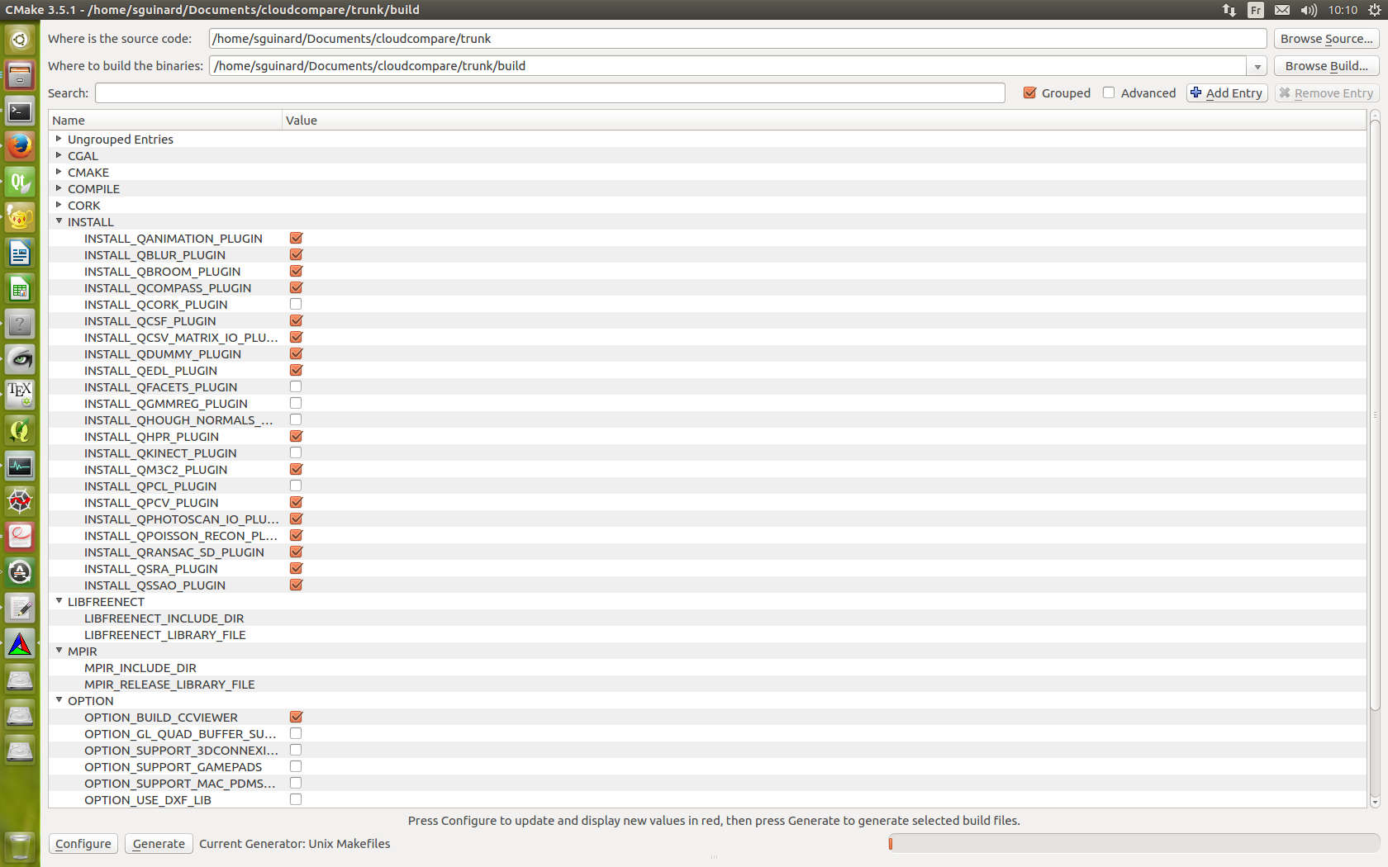
Task: Click the Browse Source button
Action: (1326, 39)
